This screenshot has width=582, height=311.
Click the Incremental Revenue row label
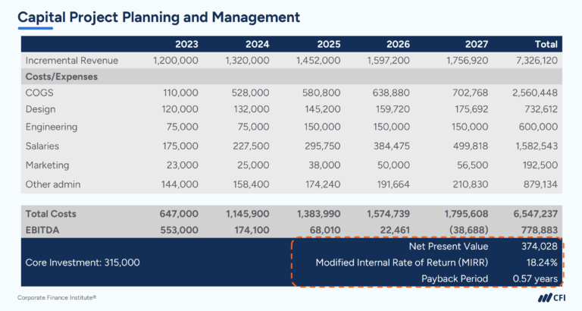(x=72, y=61)
